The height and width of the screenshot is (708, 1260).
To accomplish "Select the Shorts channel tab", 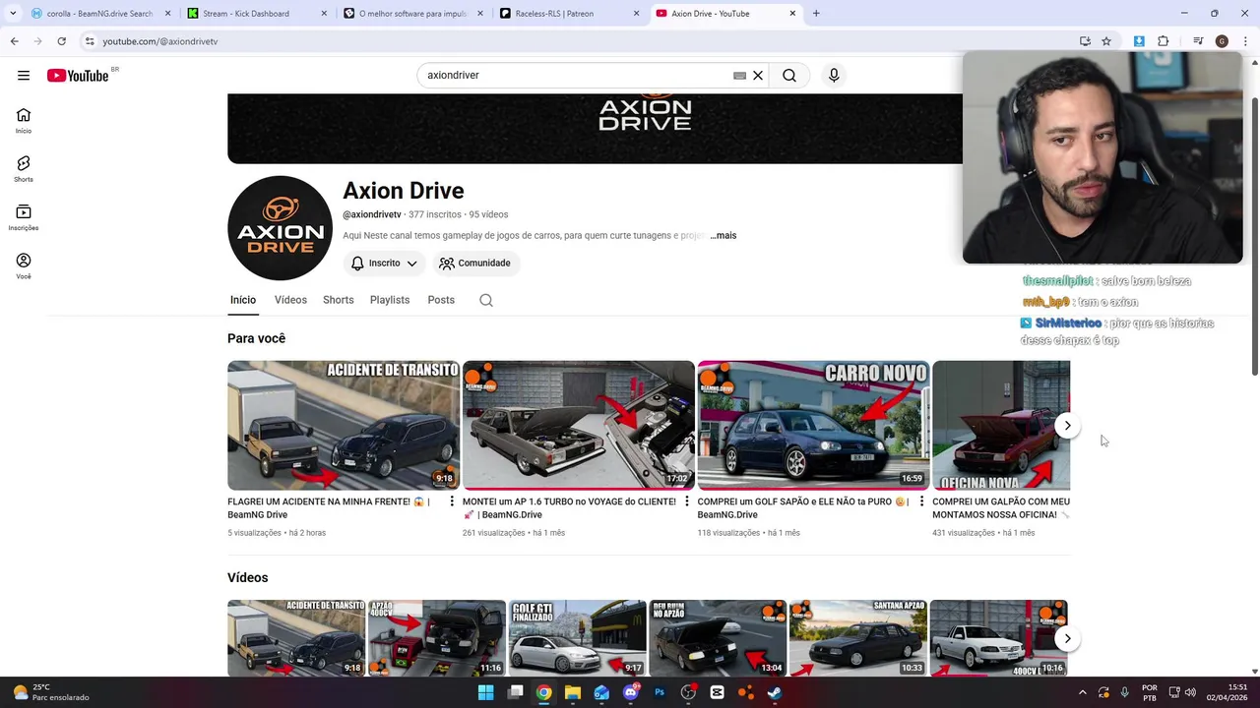I will coord(338,300).
